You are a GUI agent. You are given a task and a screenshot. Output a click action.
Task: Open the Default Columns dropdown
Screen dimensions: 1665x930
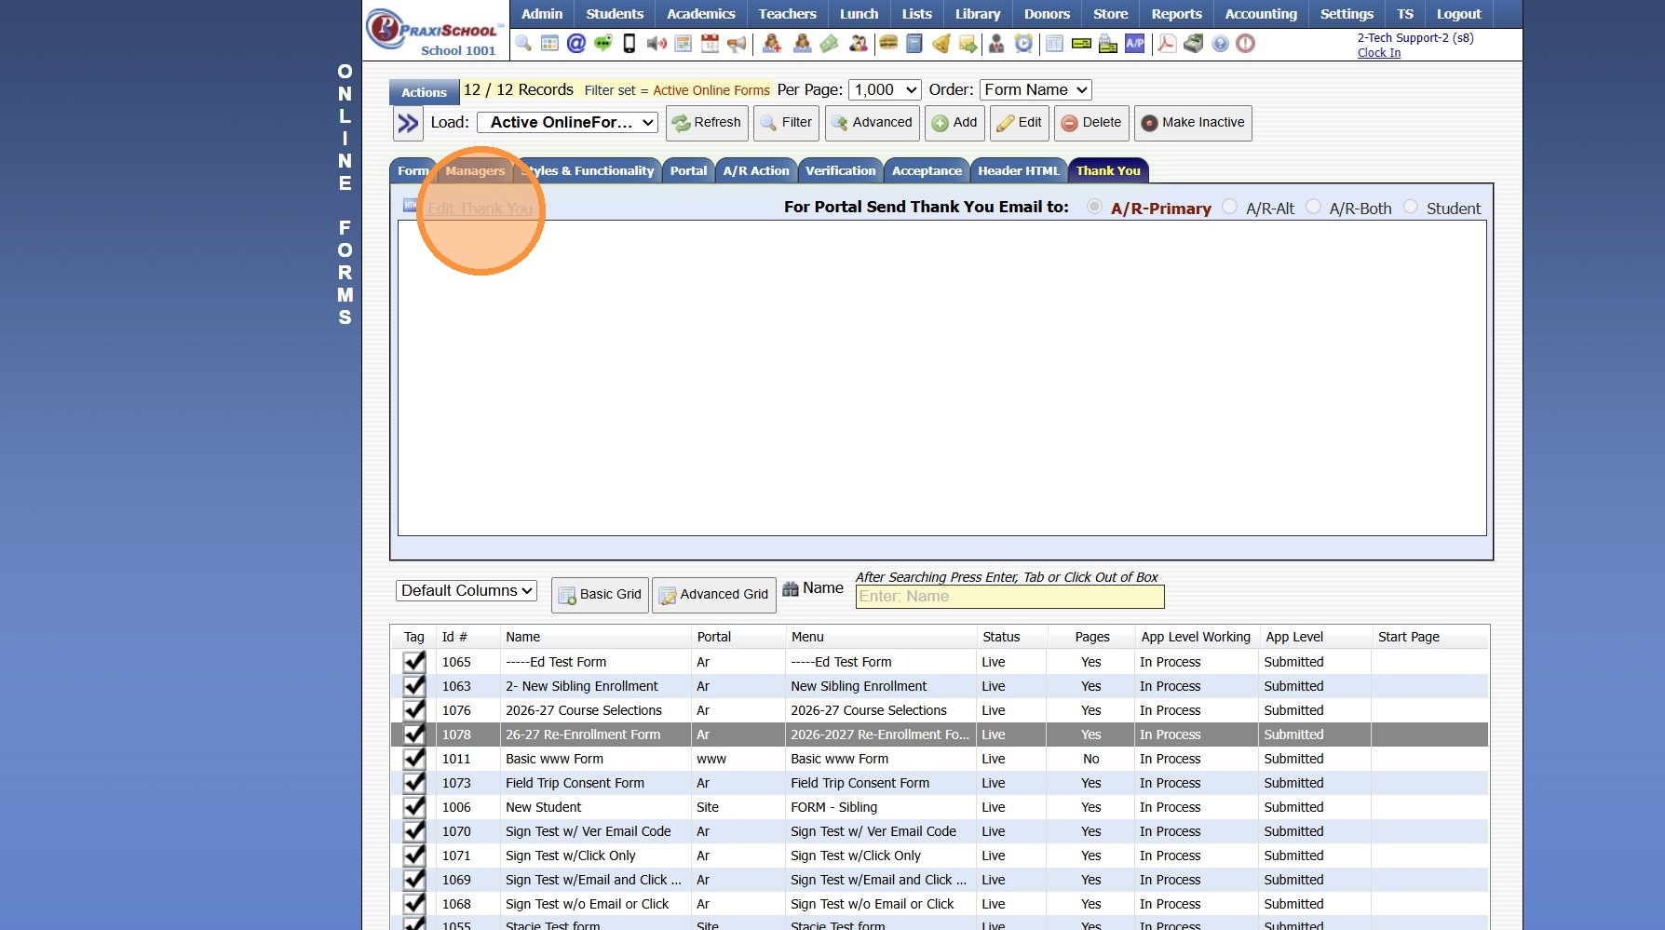(x=467, y=591)
